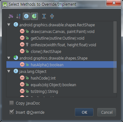This screenshot has width=123, height=122.
Task: Click the java.lang.Object class icon
Action: 16,71
